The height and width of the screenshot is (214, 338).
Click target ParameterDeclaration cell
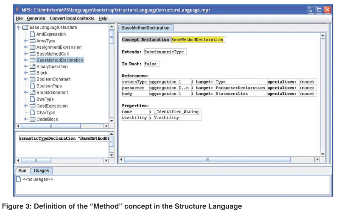[241, 88]
